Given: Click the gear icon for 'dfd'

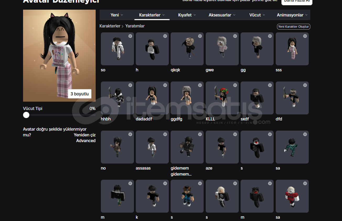Looking at the screenshot, I should click(x=305, y=85).
